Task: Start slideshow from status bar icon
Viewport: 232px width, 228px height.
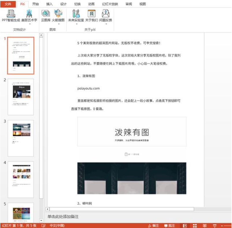Action: 215,226
